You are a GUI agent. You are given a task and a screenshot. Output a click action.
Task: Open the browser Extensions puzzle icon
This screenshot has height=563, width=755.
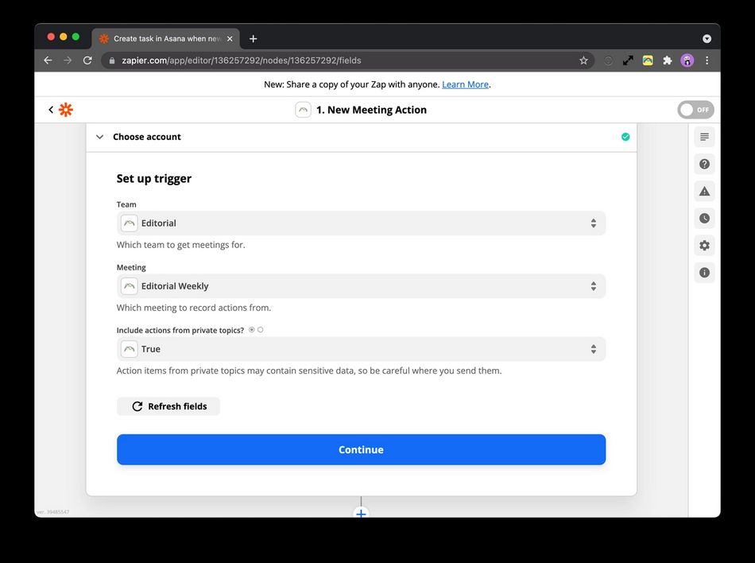click(668, 60)
